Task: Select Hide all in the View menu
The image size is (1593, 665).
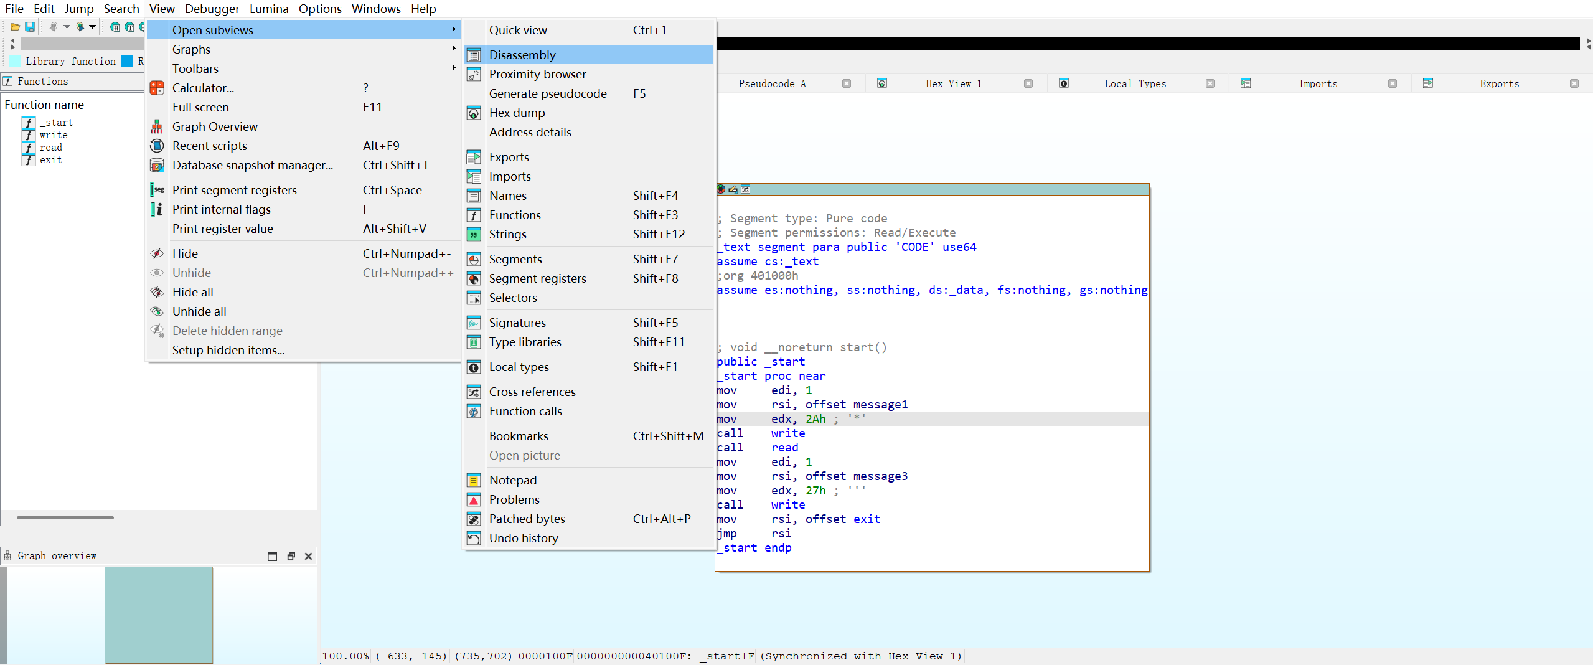Action: click(304, 292)
